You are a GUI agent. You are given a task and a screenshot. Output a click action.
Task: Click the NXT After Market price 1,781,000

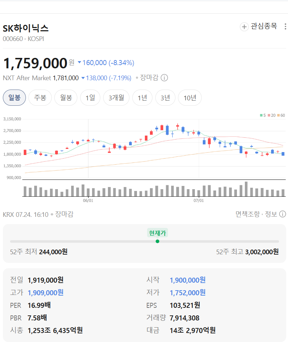pyautogui.click(x=66, y=78)
